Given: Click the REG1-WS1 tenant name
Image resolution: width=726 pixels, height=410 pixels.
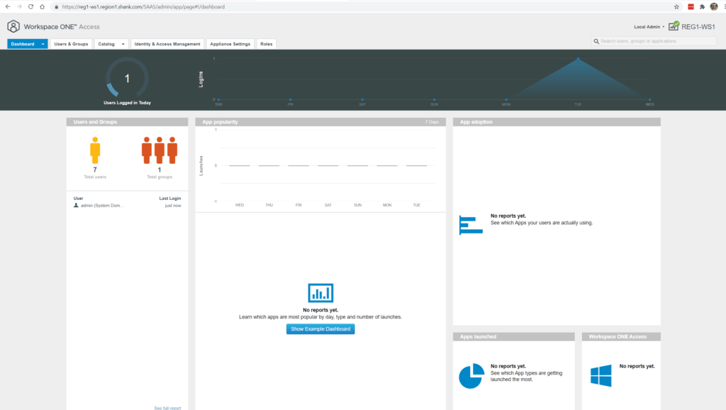Looking at the screenshot, I should click(x=698, y=27).
